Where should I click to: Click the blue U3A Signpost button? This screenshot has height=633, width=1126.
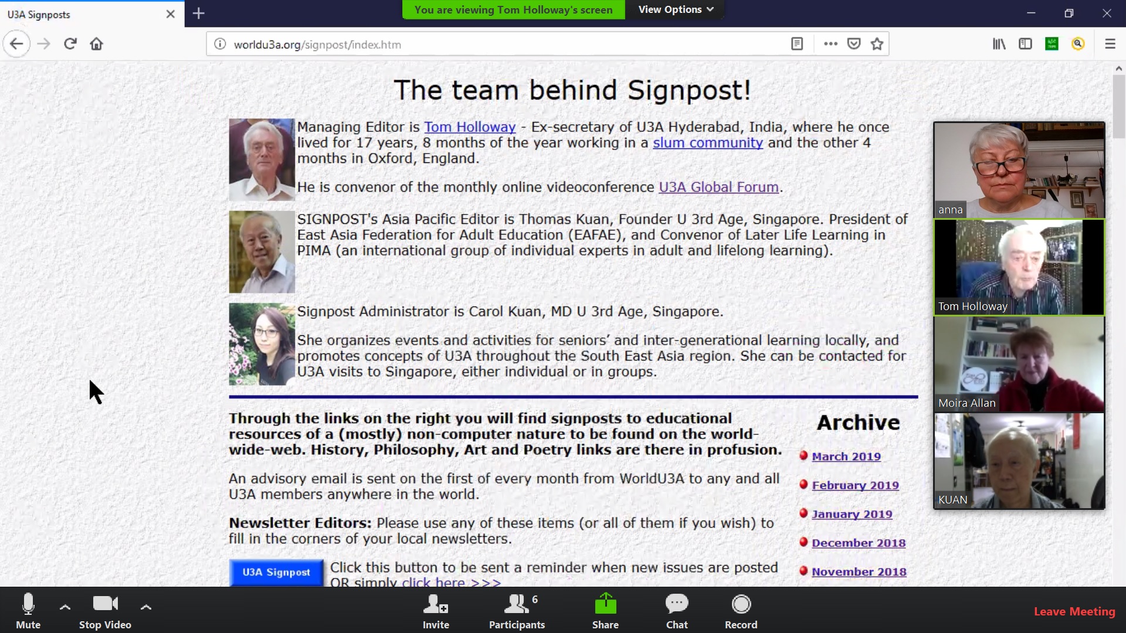tap(276, 573)
